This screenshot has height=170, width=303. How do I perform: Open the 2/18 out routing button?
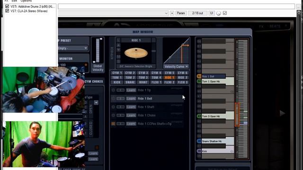click(x=197, y=13)
